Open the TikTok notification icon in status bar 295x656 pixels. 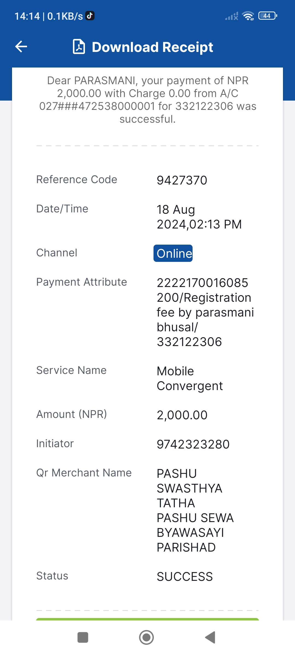click(x=90, y=16)
